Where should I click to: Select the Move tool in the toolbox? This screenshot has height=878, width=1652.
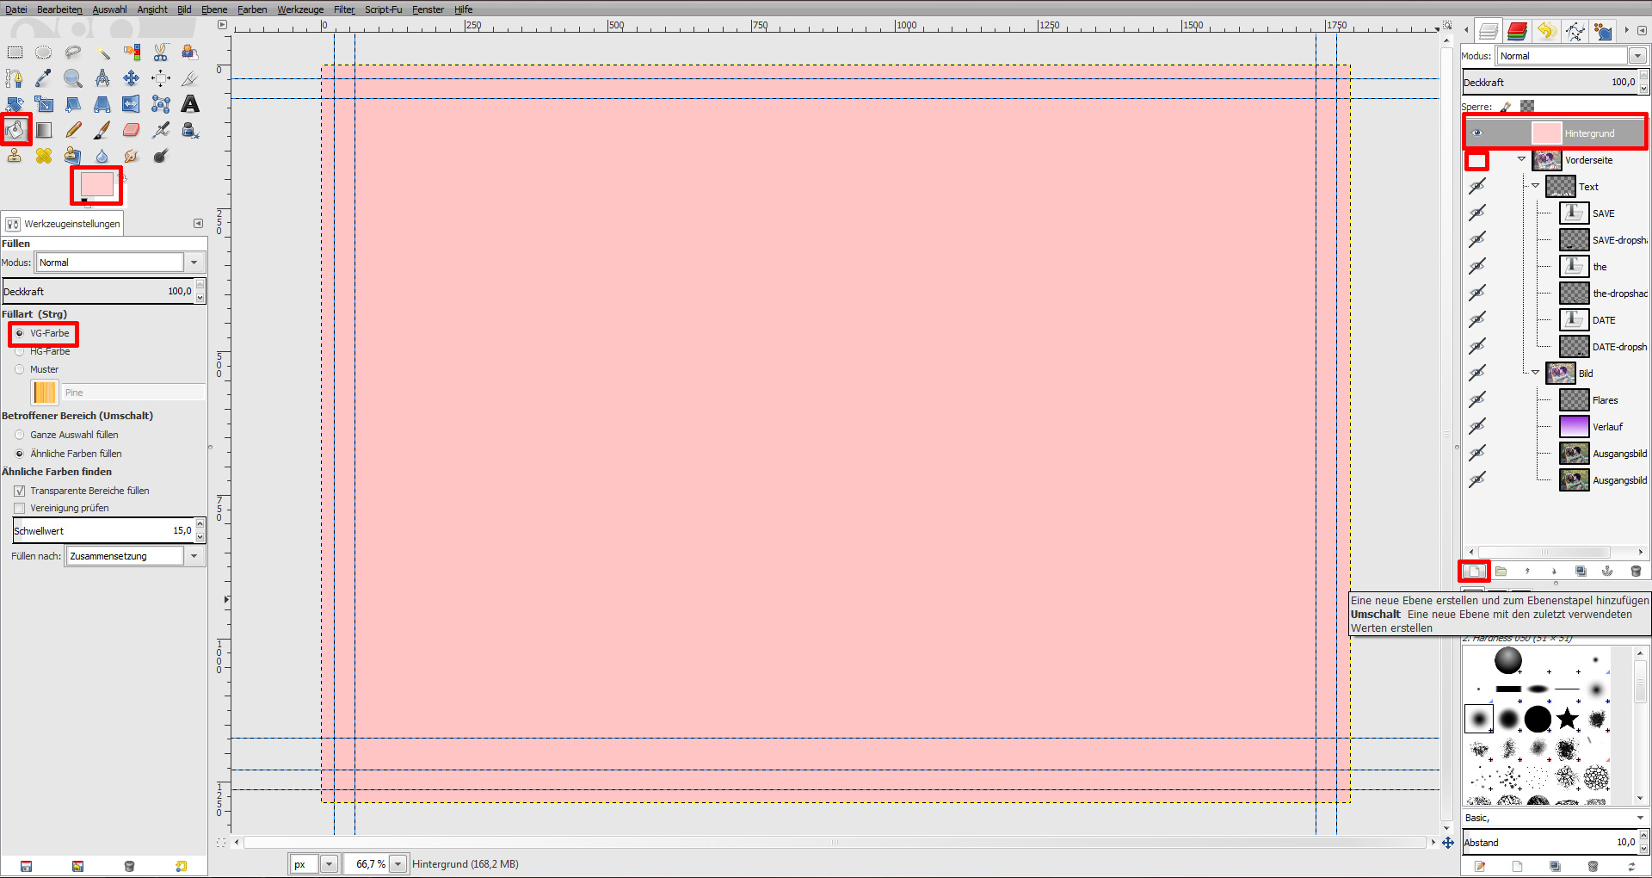coord(131,77)
